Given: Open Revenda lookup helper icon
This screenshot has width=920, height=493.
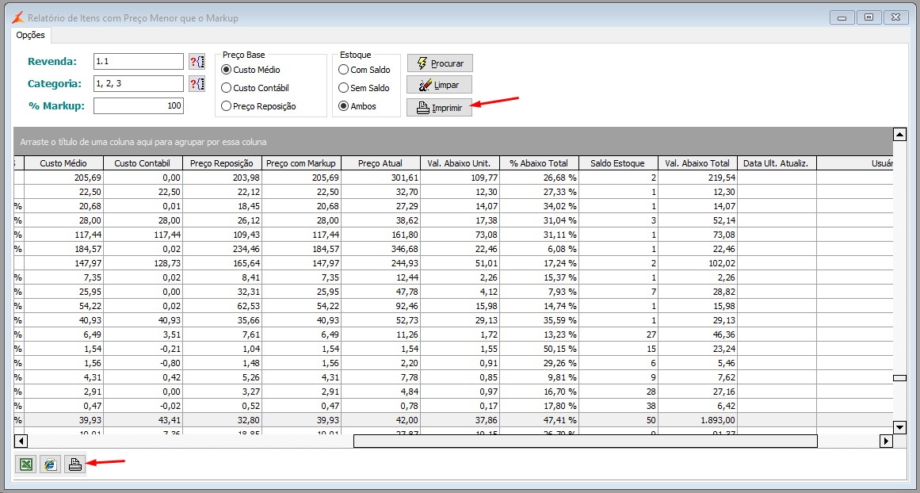Looking at the screenshot, I should (x=197, y=62).
